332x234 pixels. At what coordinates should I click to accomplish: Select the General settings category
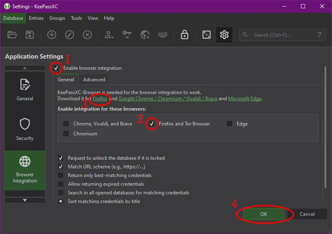coord(25,90)
